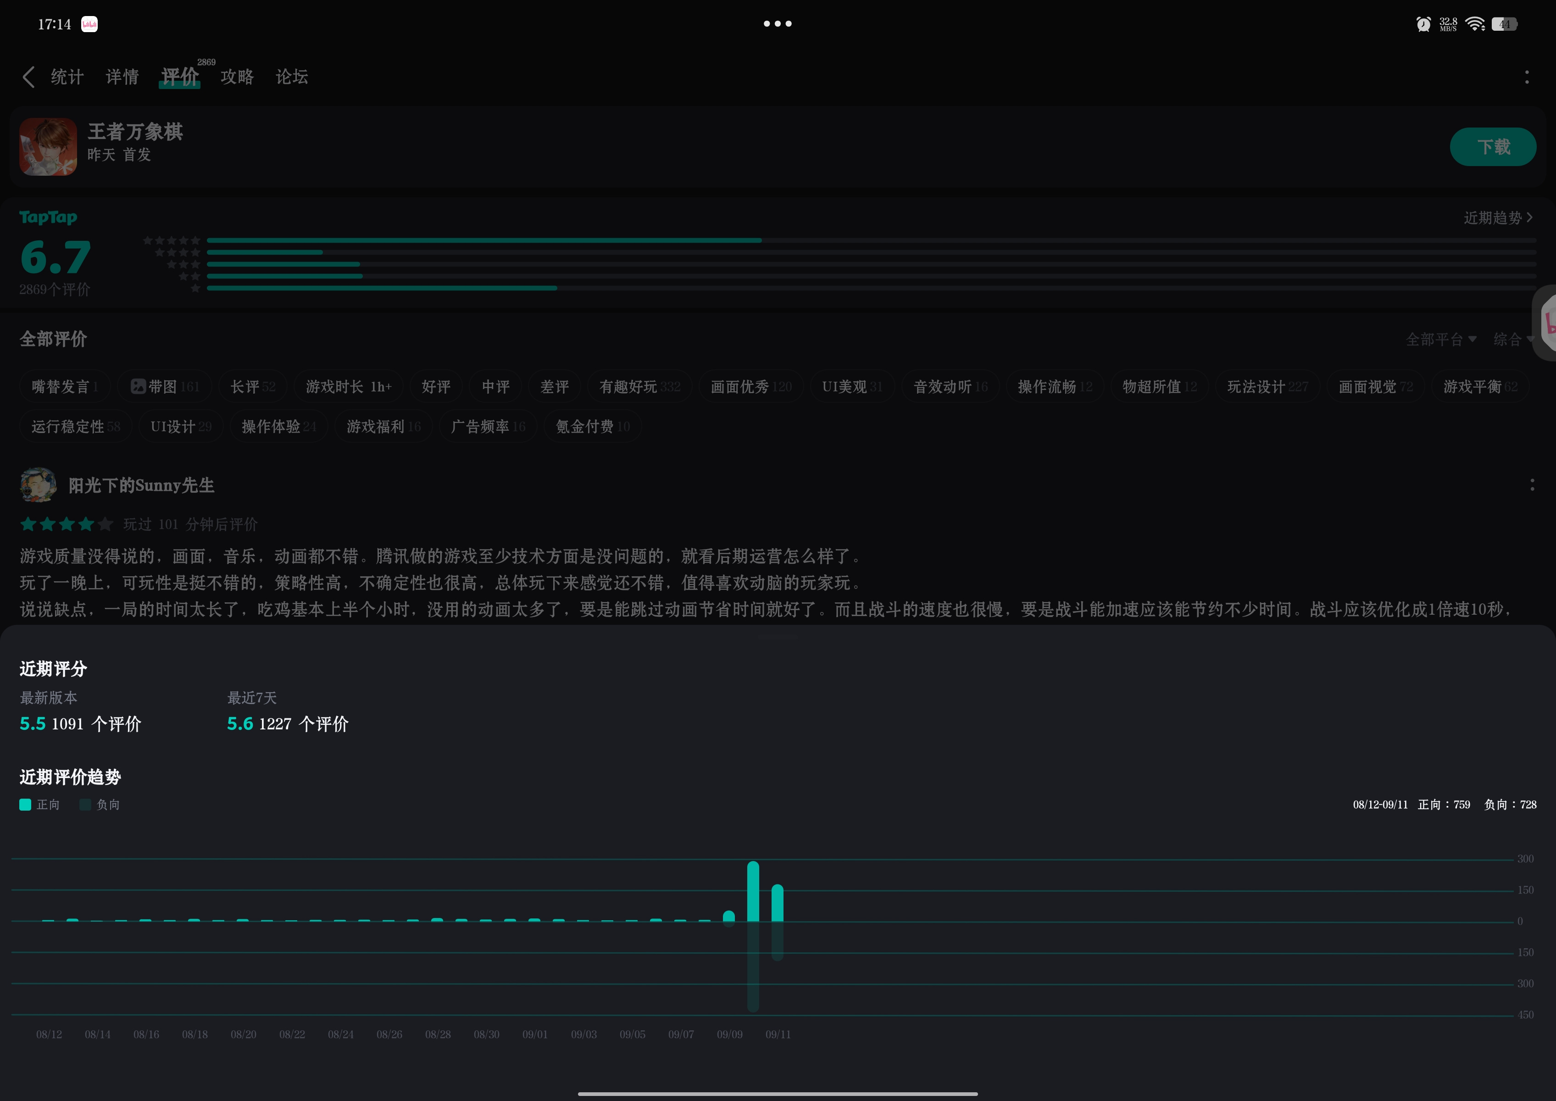Tap the tallest positive bar in the chart
1556x1101 pixels.
coord(753,891)
